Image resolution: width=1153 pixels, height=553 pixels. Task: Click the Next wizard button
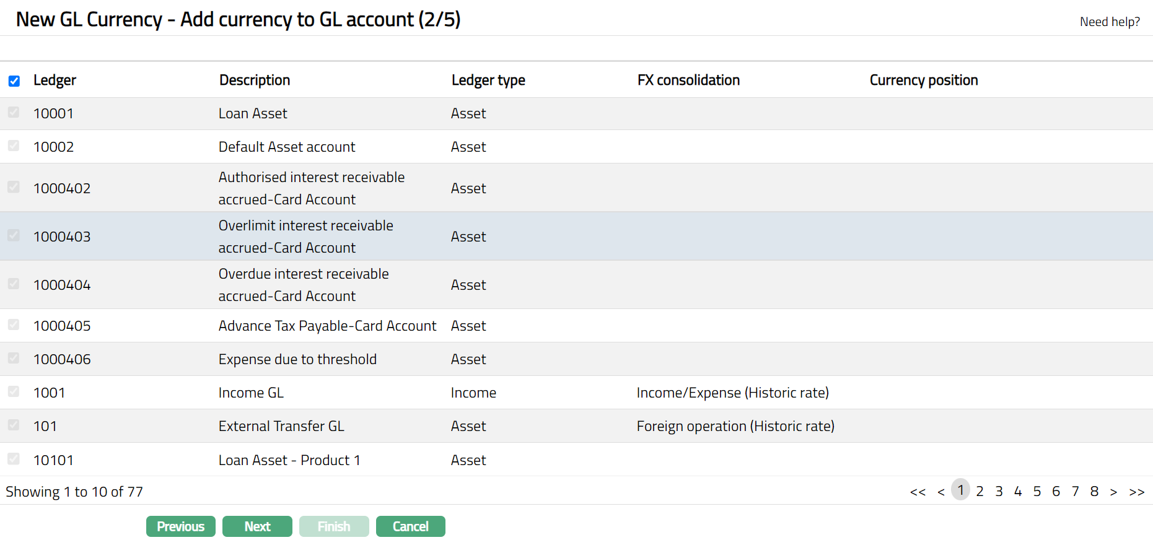(257, 526)
